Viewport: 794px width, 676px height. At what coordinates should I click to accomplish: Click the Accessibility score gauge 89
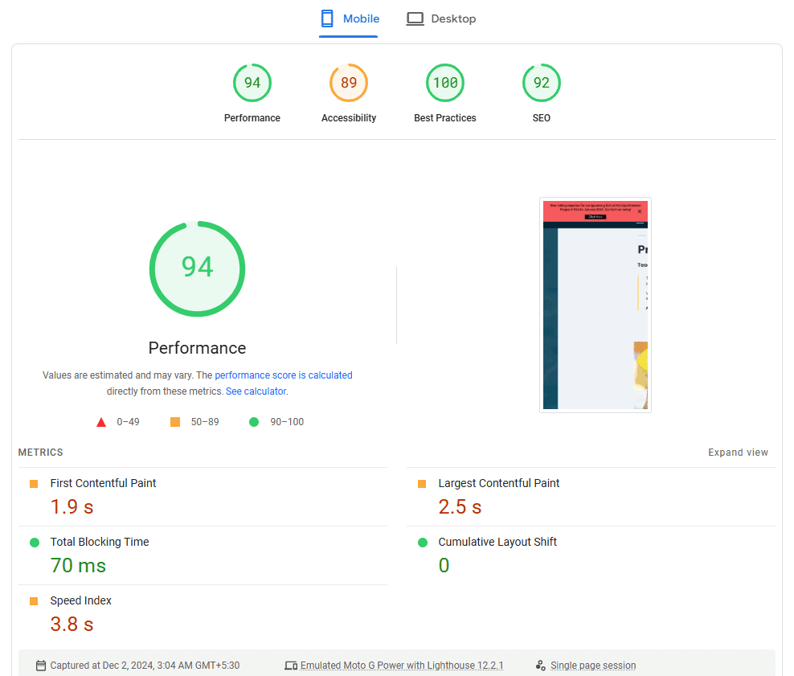click(349, 84)
